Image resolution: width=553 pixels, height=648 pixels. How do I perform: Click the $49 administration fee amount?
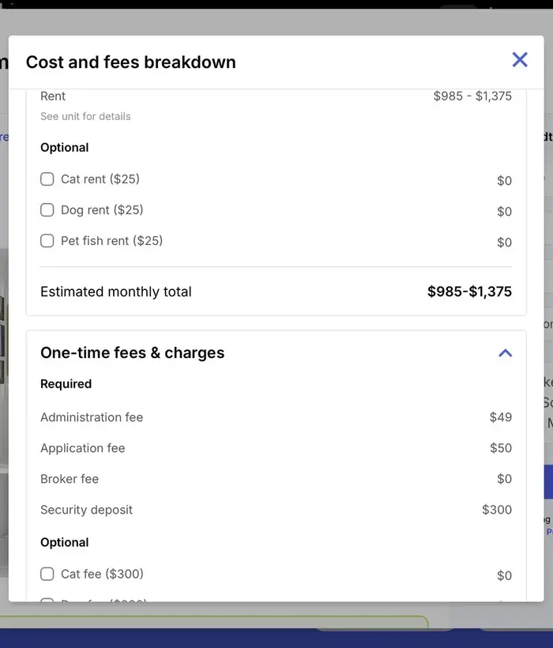point(501,417)
